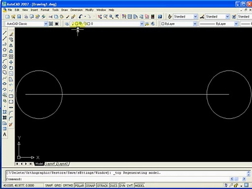Image resolution: width=252 pixels, height=189 pixels.
Task: Toggle OTRACK in status bar
Action: point(102,186)
